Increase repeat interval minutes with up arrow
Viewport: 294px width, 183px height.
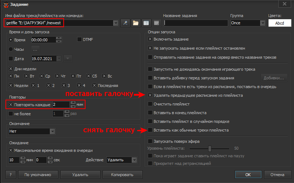[73, 103]
